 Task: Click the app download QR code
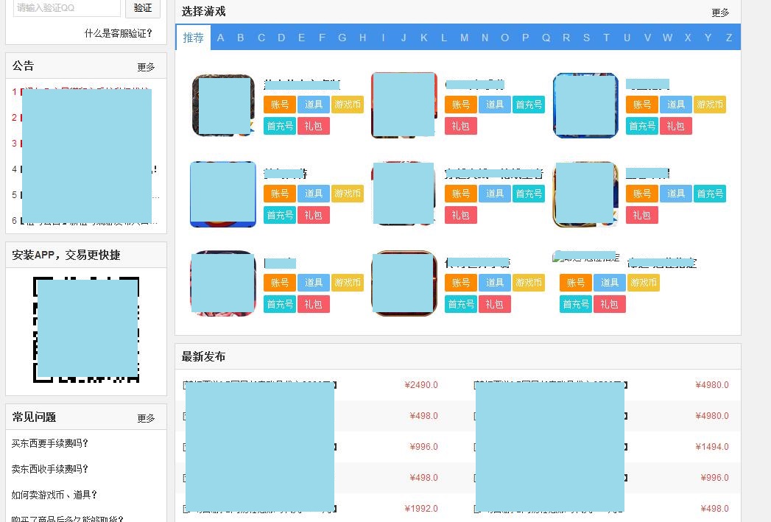[x=87, y=328]
